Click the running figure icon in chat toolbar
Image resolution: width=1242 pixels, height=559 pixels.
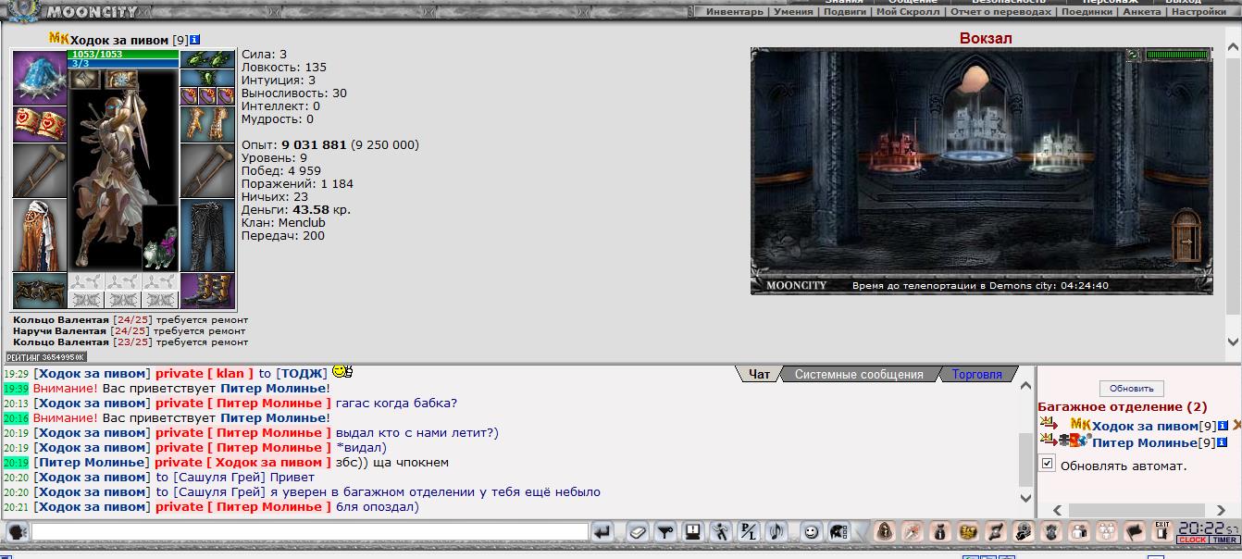click(720, 532)
